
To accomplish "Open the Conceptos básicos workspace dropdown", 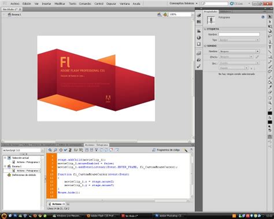I will click(x=183, y=3).
